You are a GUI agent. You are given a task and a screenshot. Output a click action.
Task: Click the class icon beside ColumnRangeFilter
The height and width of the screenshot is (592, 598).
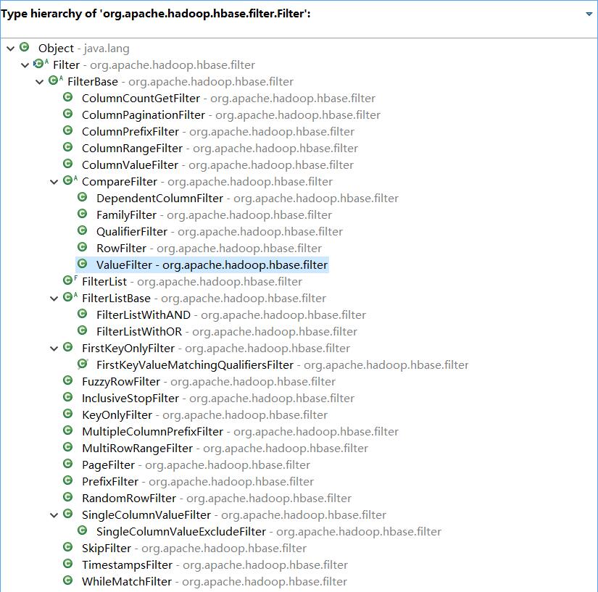pyautogui.click(x=68, y=147)
